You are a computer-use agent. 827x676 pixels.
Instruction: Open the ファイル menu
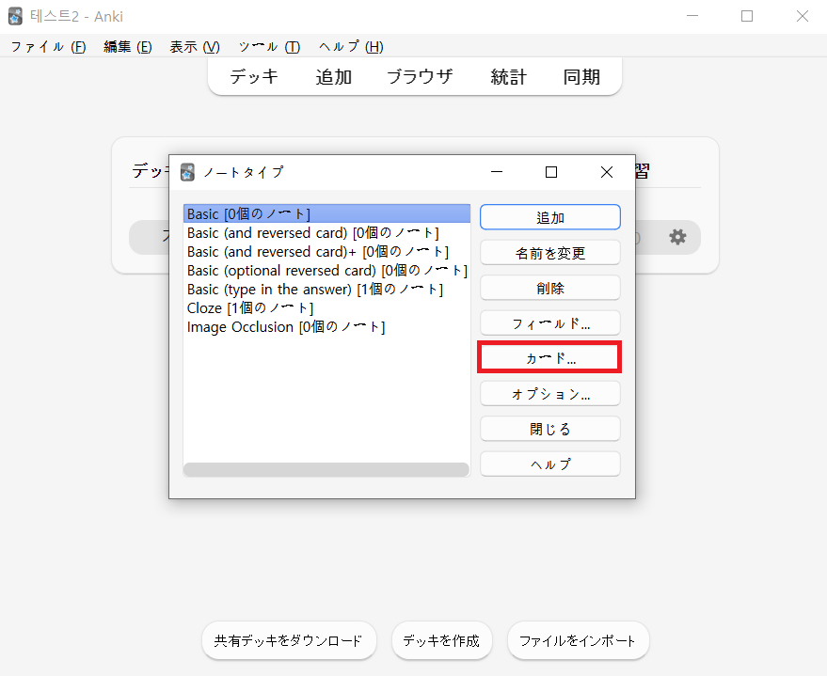point(48,47)
